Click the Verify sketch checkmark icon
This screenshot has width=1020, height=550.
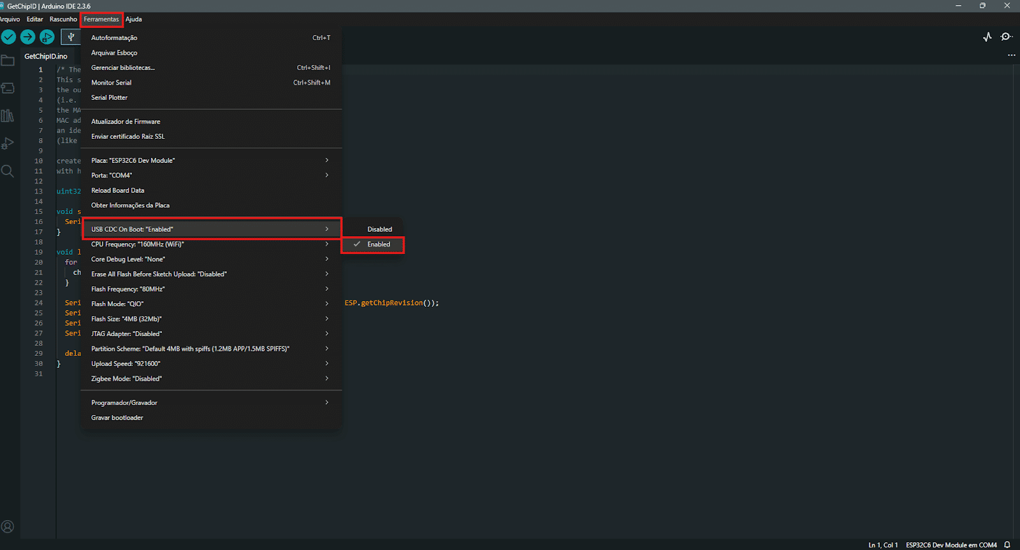point(8,37)
